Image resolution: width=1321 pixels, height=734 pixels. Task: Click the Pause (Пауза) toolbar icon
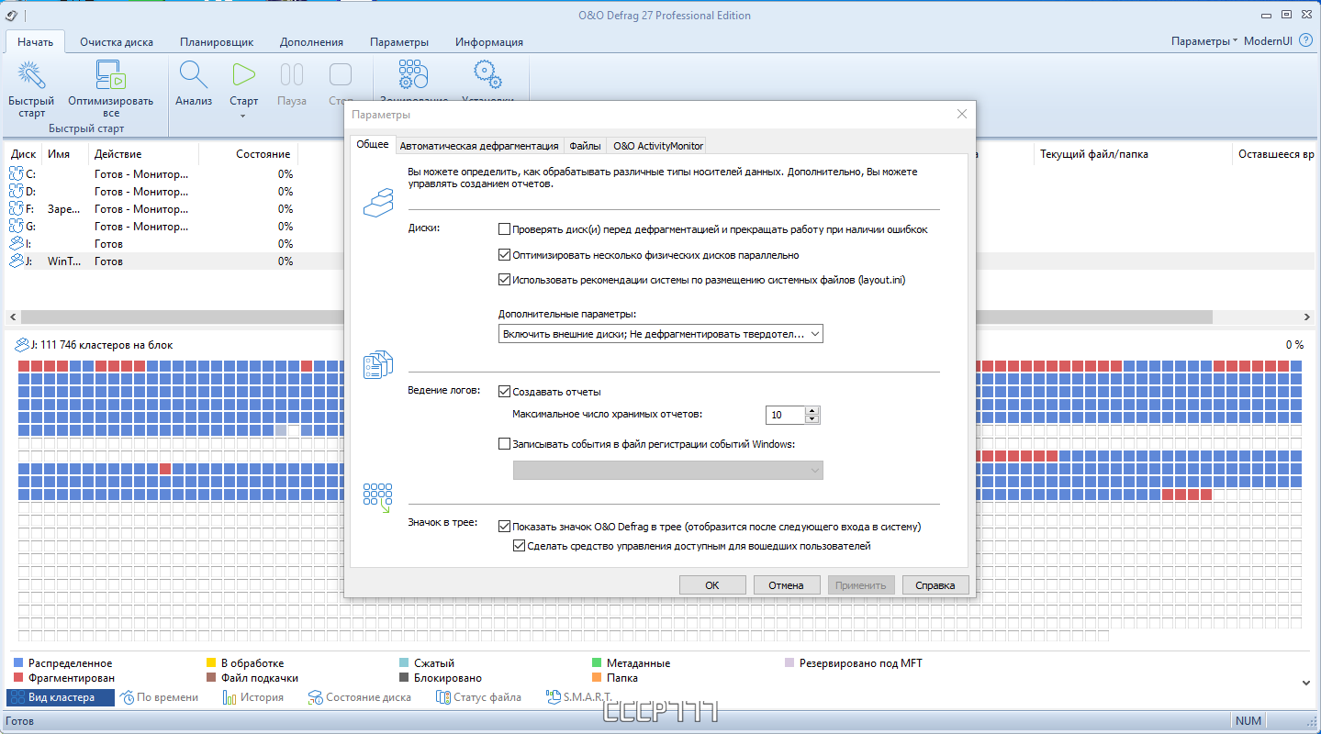pyautogui.click(x=292, y=75)
